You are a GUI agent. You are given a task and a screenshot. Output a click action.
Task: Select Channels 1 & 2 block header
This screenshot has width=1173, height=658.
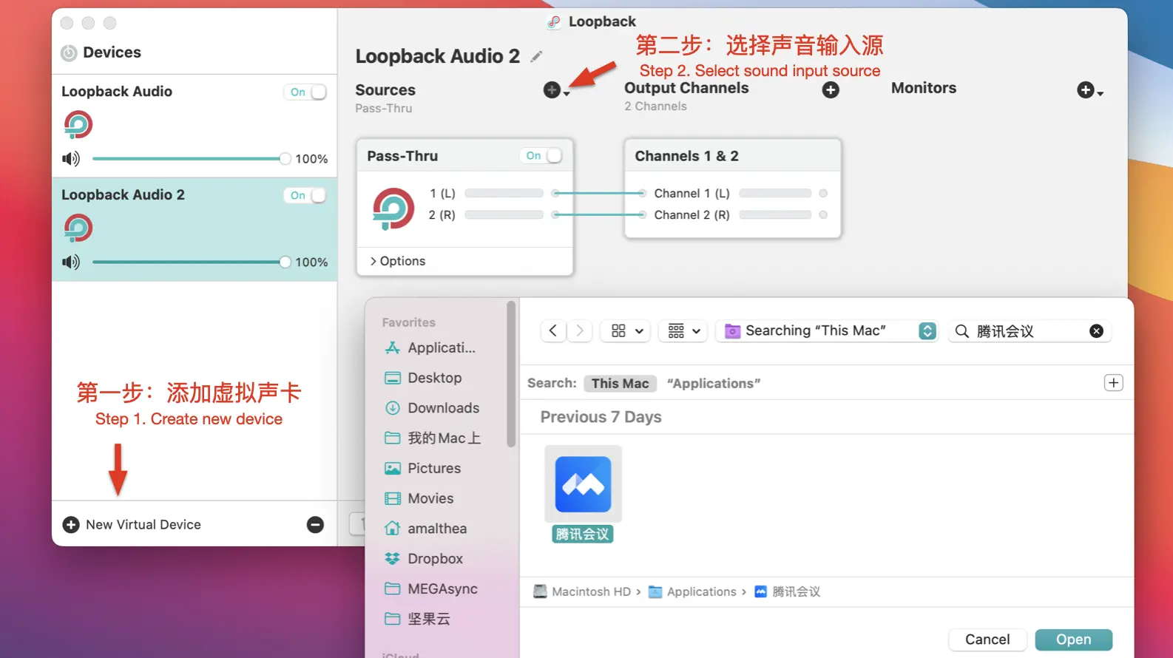pyautogui.click(x=732, y=156)
